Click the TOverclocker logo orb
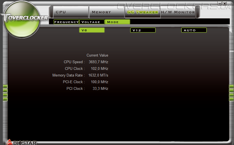234x145 pixels. tap(22, 19)
